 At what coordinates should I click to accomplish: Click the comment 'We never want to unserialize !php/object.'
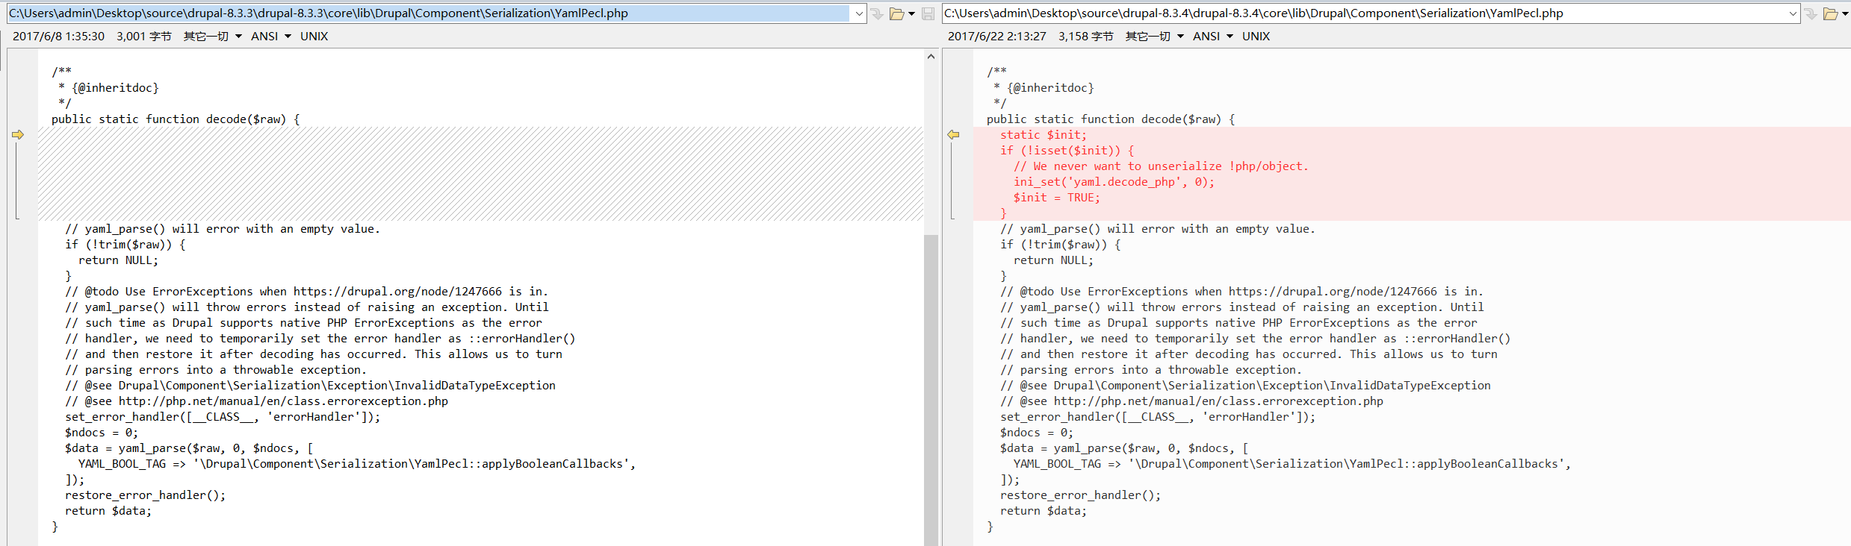pos(1161,166)
